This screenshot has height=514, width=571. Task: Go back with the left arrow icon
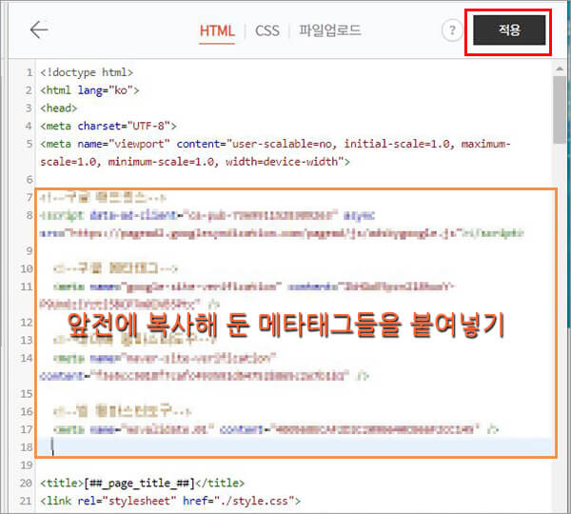(39, 30)
